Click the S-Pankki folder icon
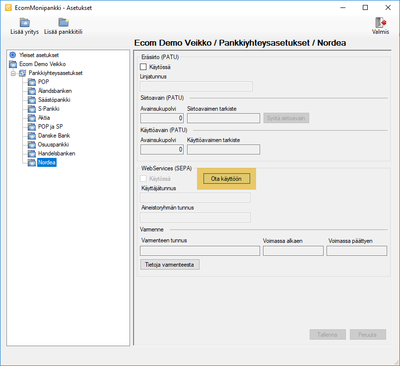Image resolution: width=400 pixels, height=366 pixels. 32,109
